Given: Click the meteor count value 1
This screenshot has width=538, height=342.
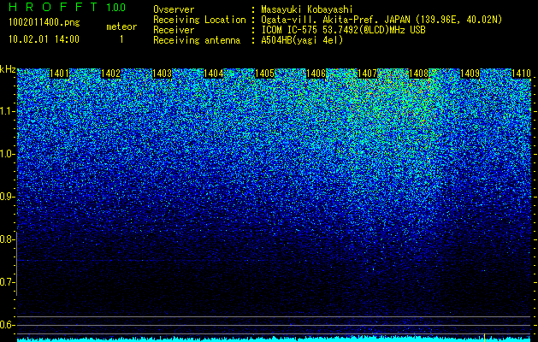Looking at the screenshot, I should coord(121,39).
